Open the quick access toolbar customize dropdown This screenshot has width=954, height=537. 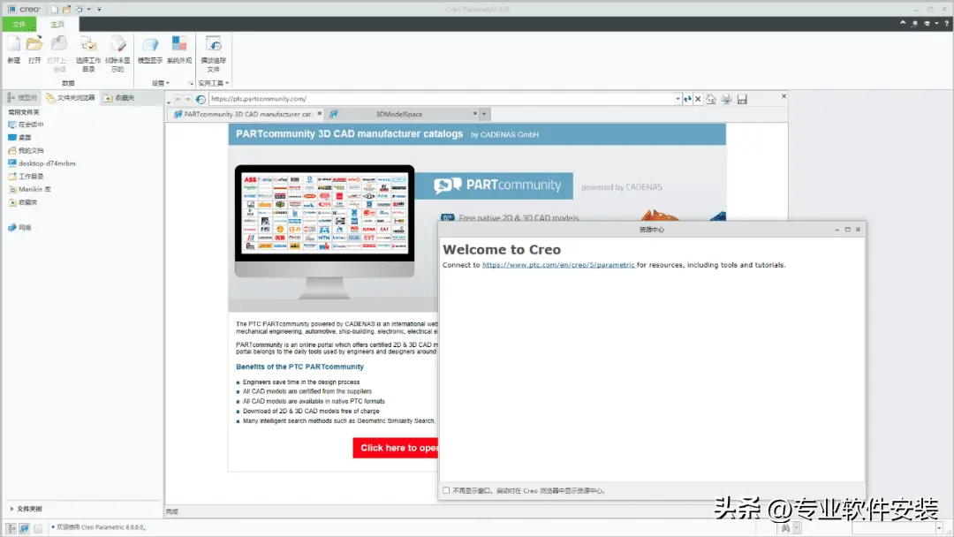pyautogui.click(x=99, y=9)
